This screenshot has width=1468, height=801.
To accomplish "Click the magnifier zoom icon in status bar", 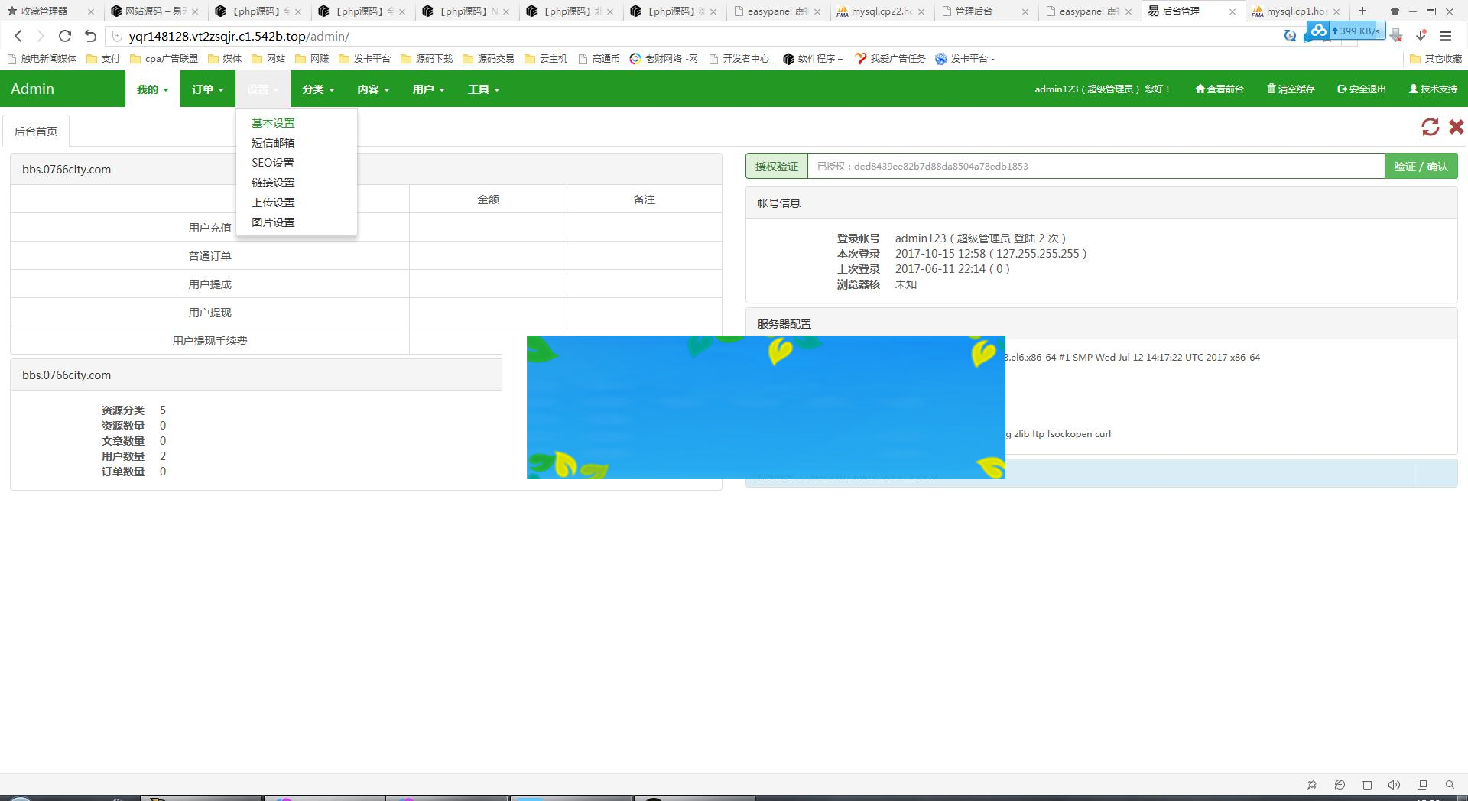I will (x=1449, y=784).
